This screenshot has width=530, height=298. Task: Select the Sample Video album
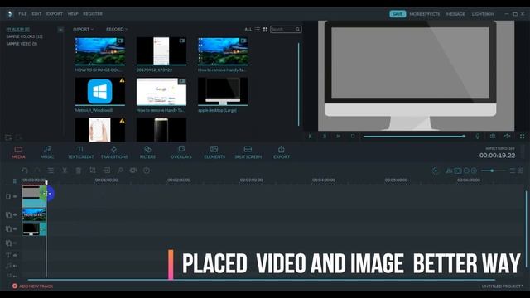(22, 44)
